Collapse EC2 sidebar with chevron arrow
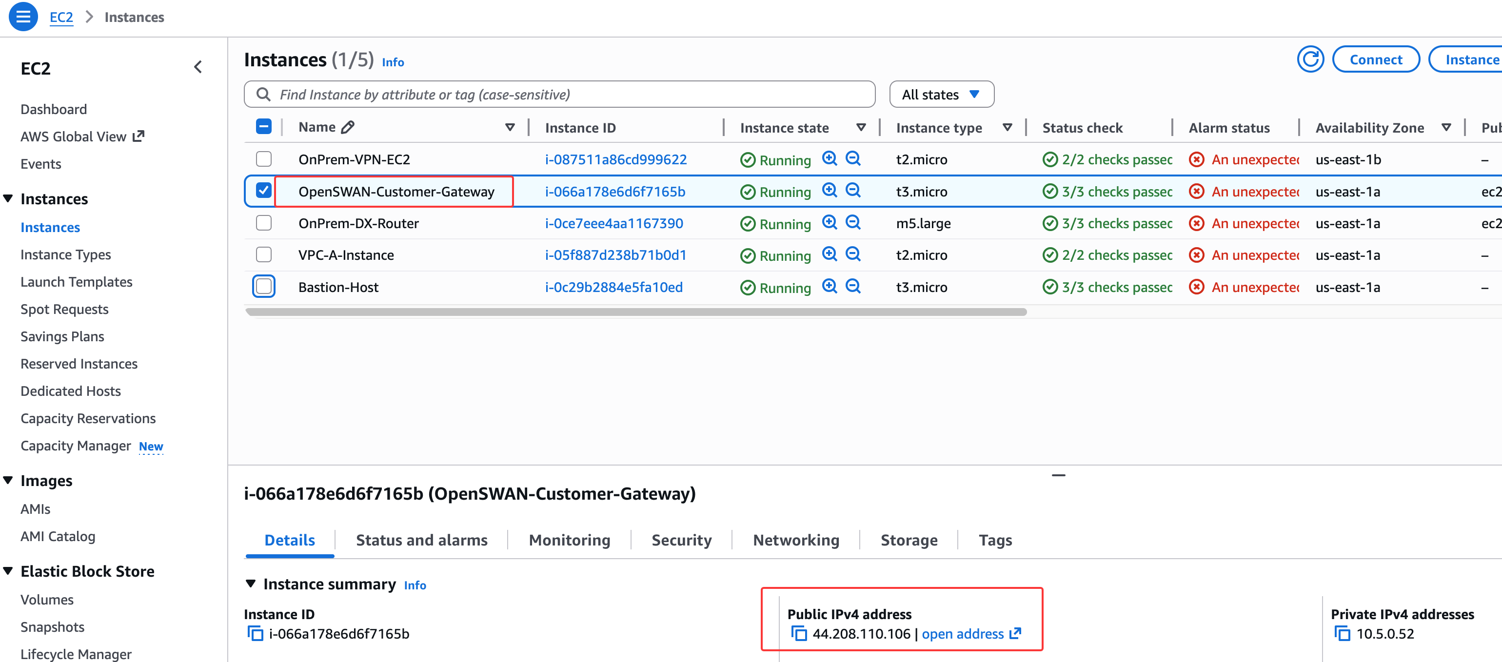The width and height of the screenshot is (1502, 662). click(198, 68)
